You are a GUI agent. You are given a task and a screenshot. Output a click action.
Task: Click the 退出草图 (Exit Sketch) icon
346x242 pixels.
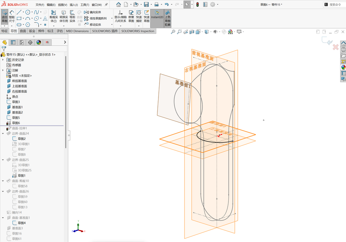[4, 16]
